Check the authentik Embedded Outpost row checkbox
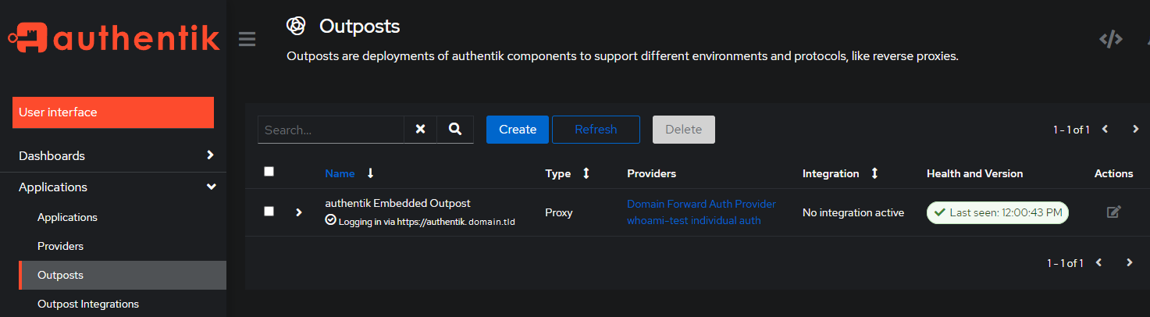Screen dimensions: 1150x317 click(x=269, y=211)
